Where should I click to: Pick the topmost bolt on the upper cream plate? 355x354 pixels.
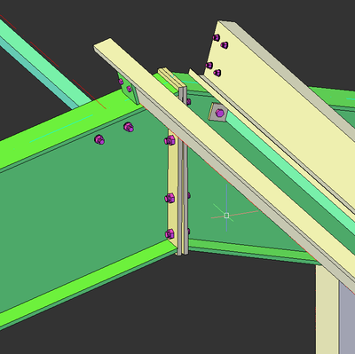(217, 37)
